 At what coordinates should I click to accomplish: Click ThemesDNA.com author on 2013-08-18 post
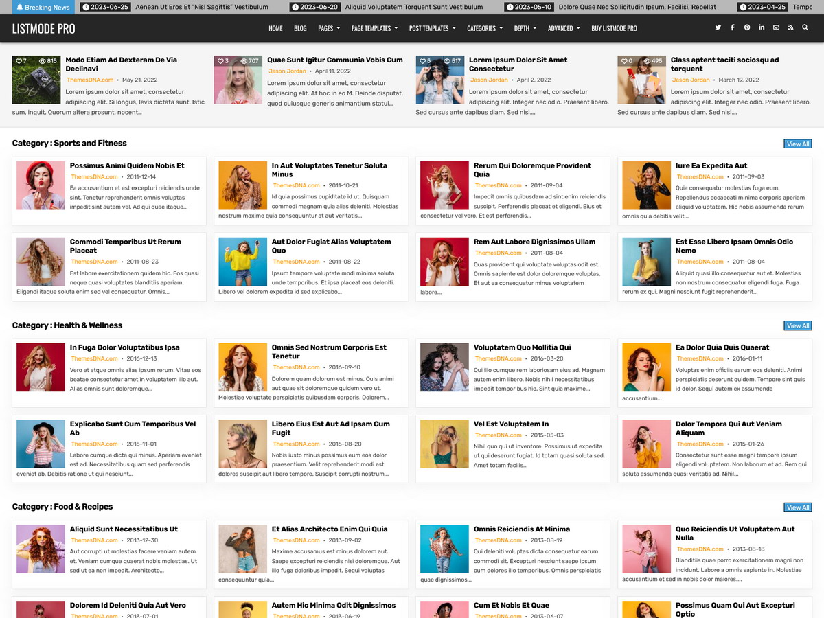click(x=700, y=549)
